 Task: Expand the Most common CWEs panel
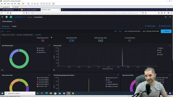tap(170, 75)
